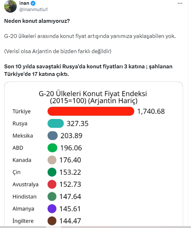Viewport: 191px width, 228px height.
Task: Select the gray-blue Meksika dot
Action: click(x=52, y=136)
